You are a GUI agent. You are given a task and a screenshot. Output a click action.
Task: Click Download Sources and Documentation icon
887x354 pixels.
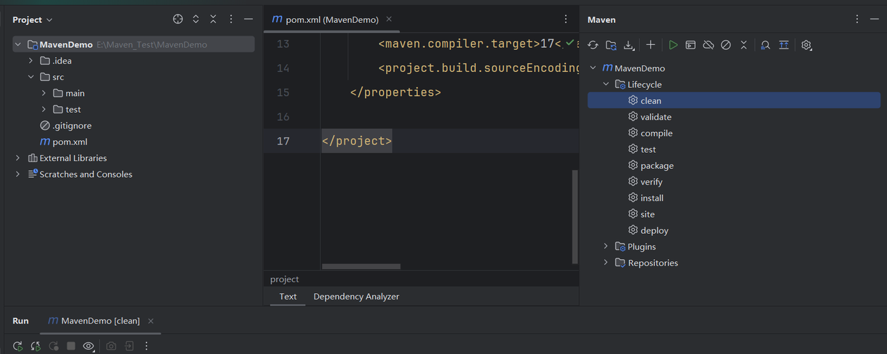[x=629, y=45]
